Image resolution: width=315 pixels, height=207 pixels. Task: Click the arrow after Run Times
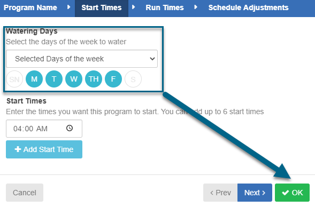point(196,7)
